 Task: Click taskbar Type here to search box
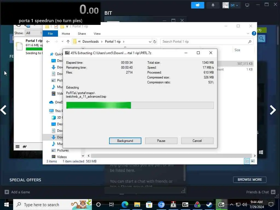pyautogui.click(x=52, y=205)
